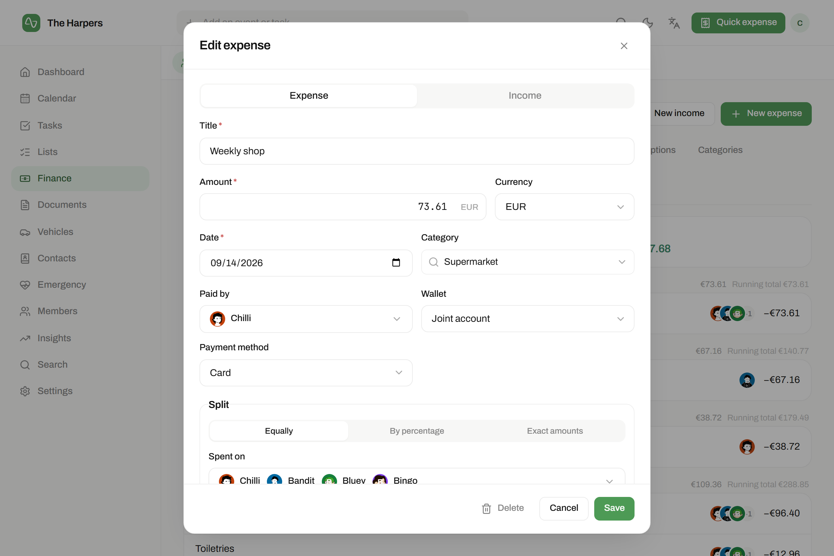The width and height of the screenshot is (834, 556).
Task: Open Contacts in the sidebar
Action: [x=80, y=258]
